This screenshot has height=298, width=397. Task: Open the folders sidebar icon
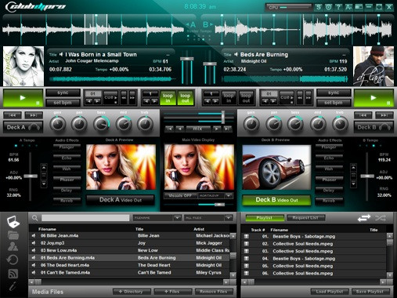[x=13, y=235]
